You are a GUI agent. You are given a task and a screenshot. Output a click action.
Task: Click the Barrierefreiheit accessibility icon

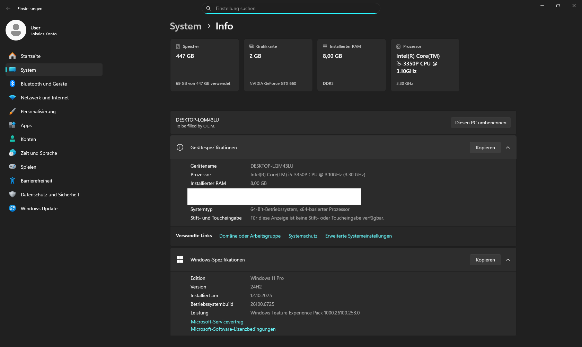[x=12, y=181]
